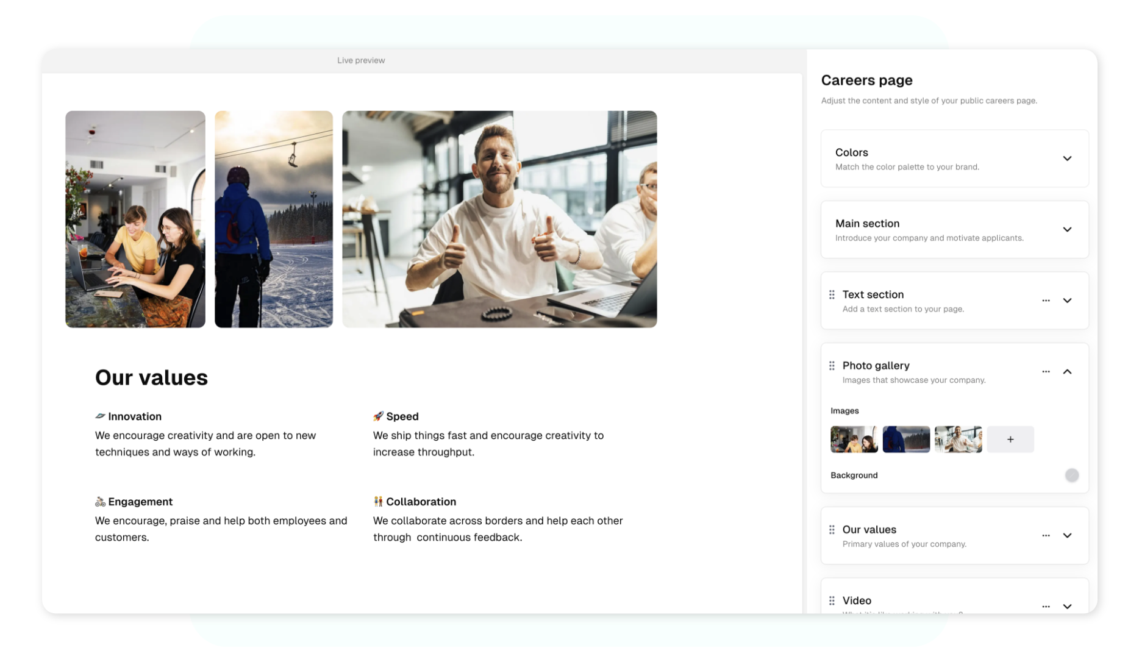Image resolution: width=1139 pixels, height=662 pixels.
Task: Click the Collaboration value heading
Action: click(x=421, y=502)
